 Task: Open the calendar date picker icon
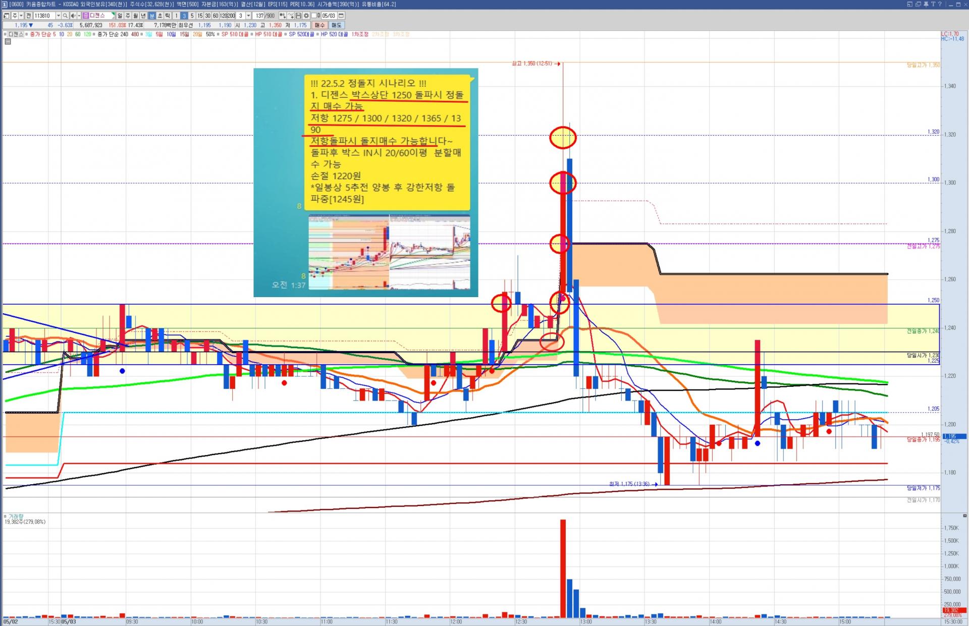(x=341, y=16)
